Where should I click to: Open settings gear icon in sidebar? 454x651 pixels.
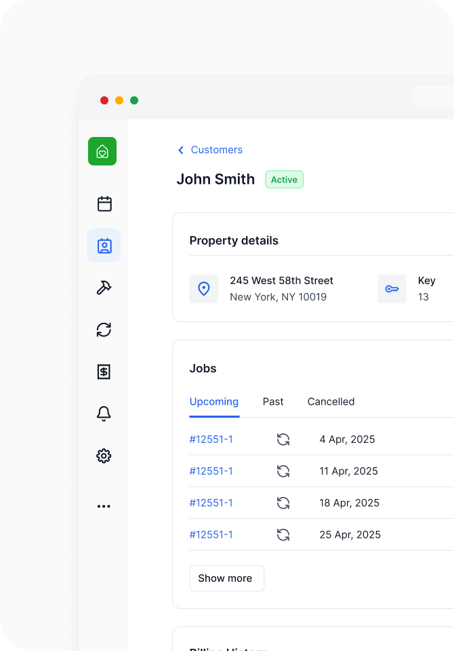[x=104, y=456]
